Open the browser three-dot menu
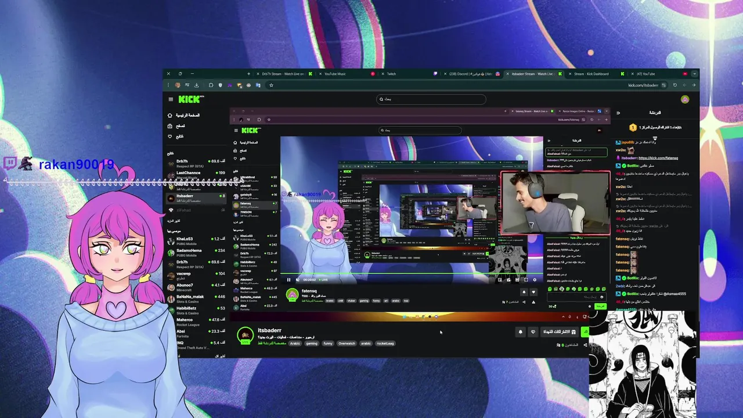 coord(168,85)
